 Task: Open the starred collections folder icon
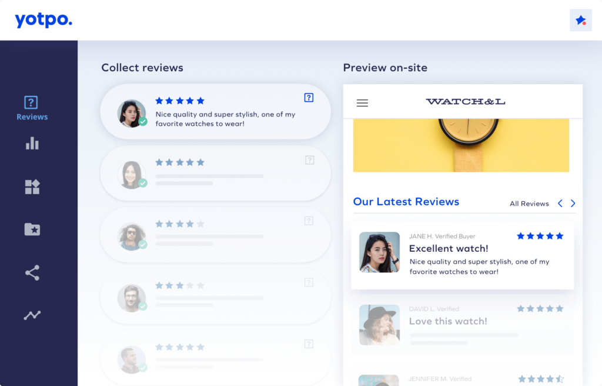click(x=31, y=229)
